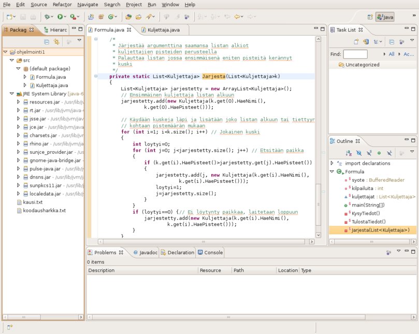This screenshot has height=334, width=419.
Task: Click the Java perspective button
Action: point(384,17)
